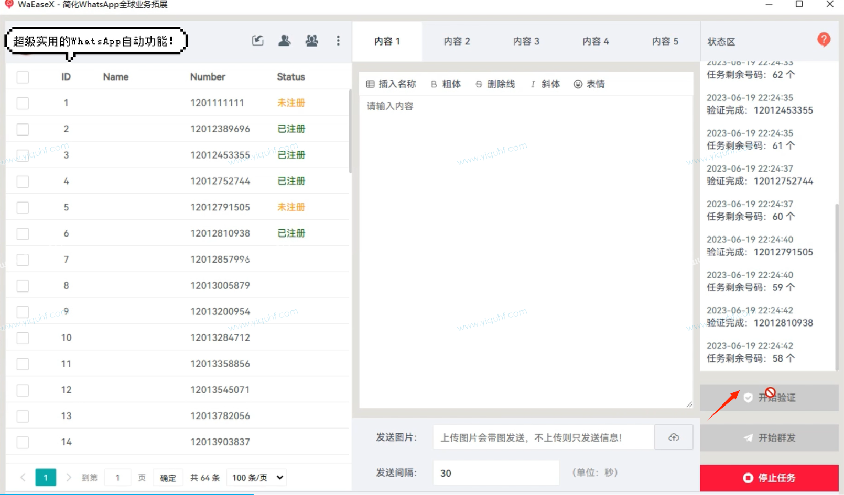Check the box for row 12012752744

tap(23, 182)
